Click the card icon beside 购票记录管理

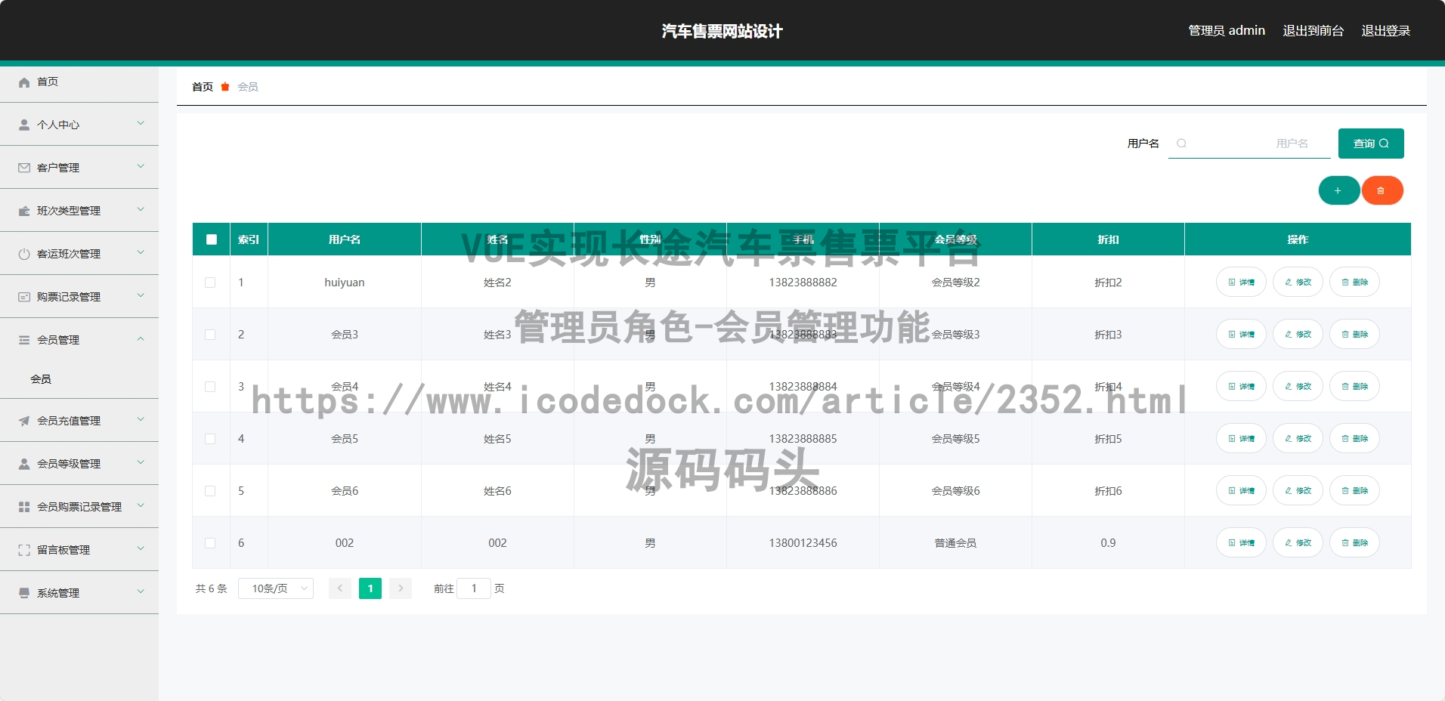point(24,297)
